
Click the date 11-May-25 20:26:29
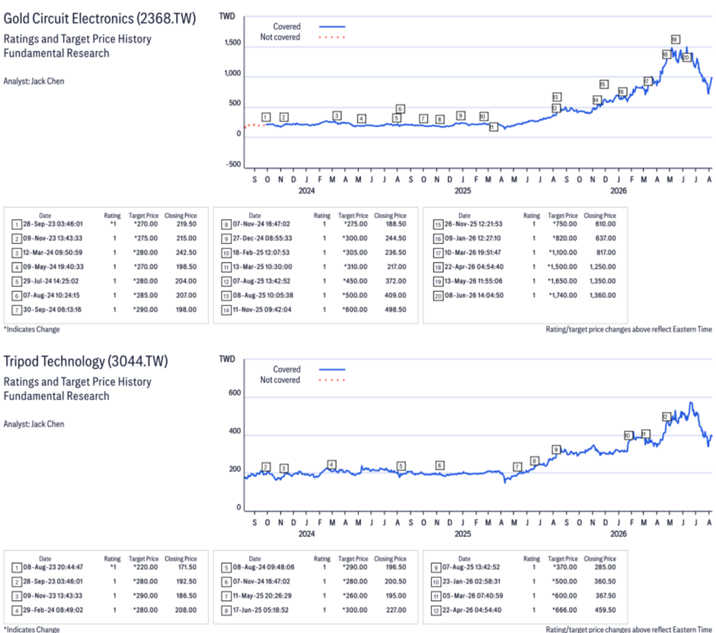point(262,596)
